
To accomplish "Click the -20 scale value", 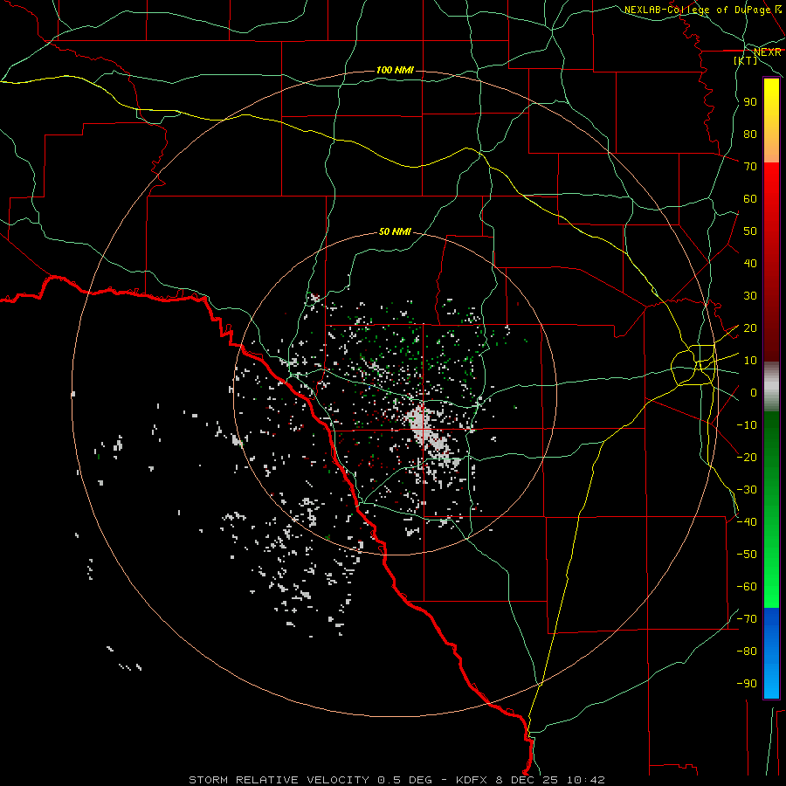I will (x=747, y=457).
